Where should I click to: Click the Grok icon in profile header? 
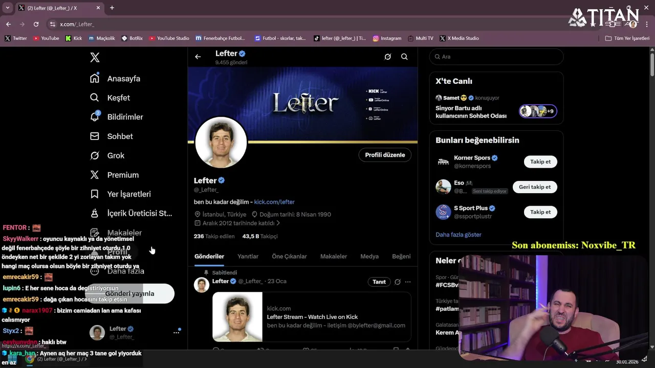(x=388, y=57)
